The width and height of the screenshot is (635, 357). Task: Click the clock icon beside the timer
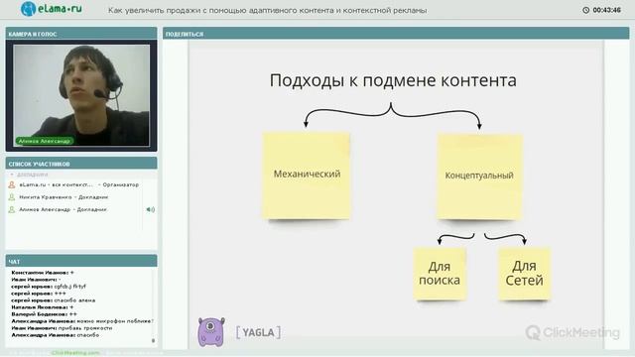585,10
